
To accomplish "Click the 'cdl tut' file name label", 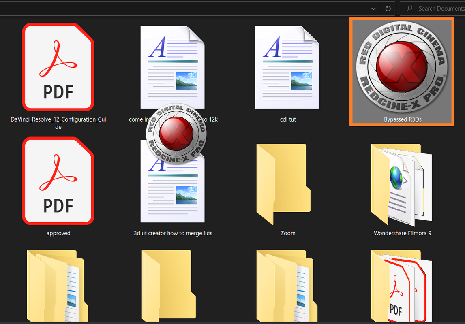I will point(288,119).
